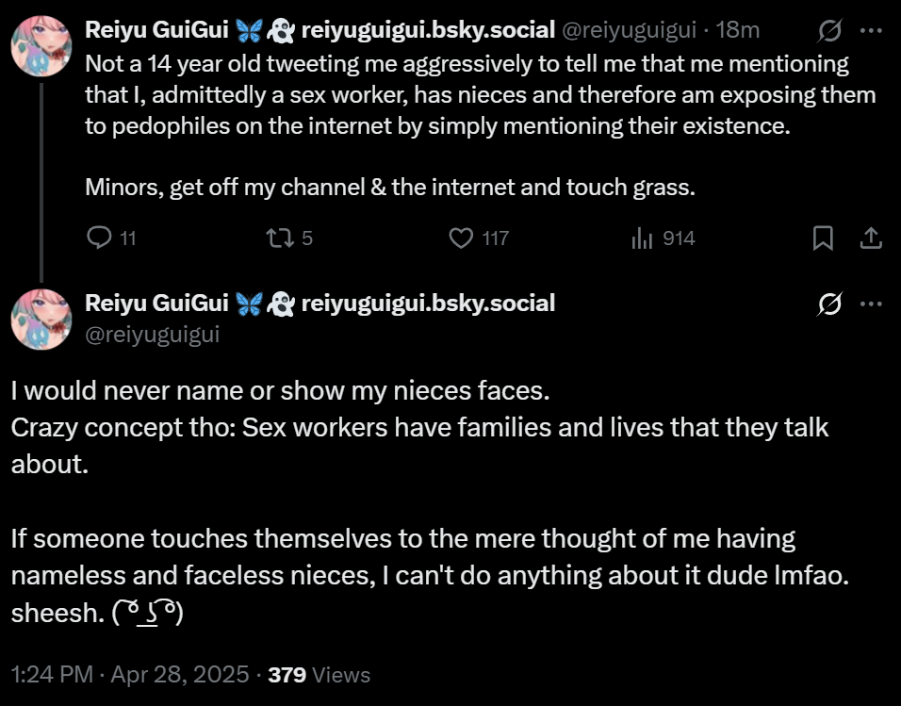Image resolution: width=901 pixels, height=706 pixels.
Task: Reply to the top post with 11 replies
Action: [x=100, y=238]
